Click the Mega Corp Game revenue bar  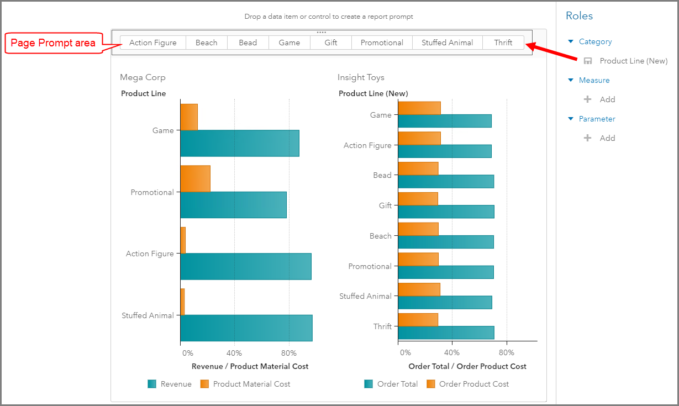point(239,144)
